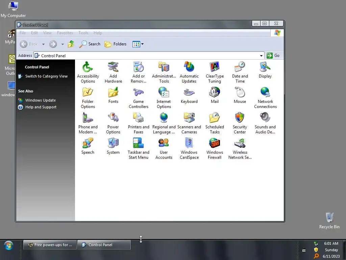The height and width of the screenshot is (260, 346).
Task: Open the Edit menu
Action: 34,33
